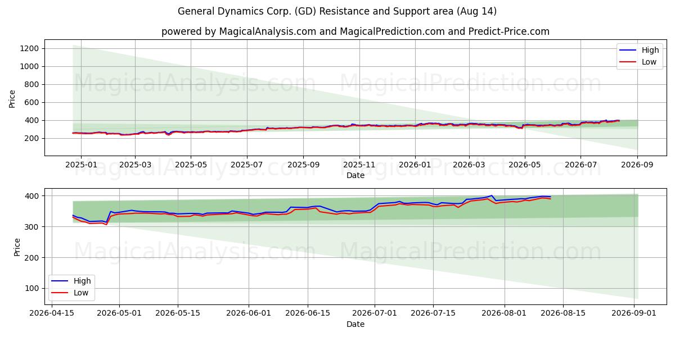Click the 2026-06-15 date tick label
This screenshot has height=337, width=675.
[x=308, y=314]
